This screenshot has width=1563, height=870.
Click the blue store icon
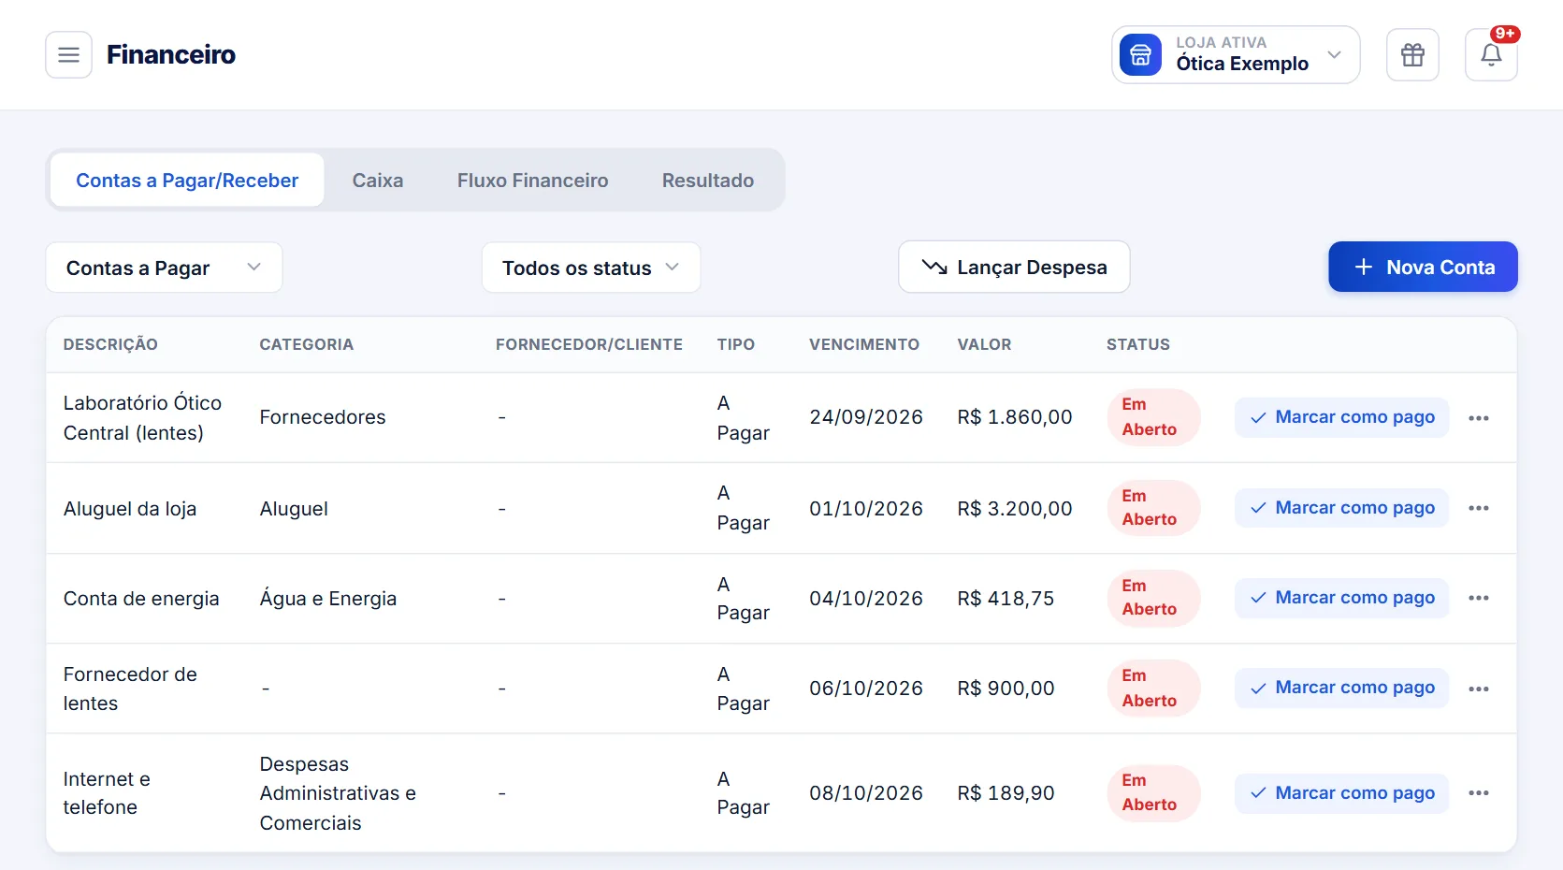(1140, 55)
